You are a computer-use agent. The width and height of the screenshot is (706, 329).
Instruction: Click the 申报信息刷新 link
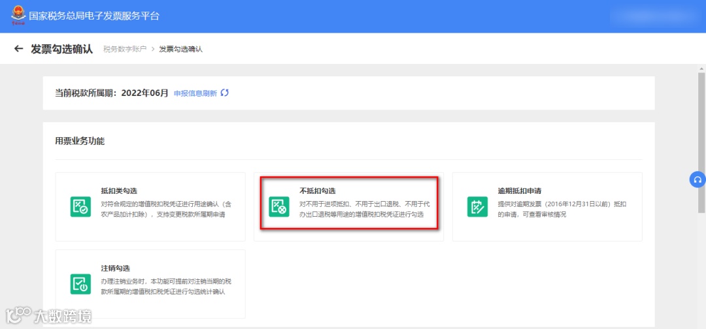tap(195, 93)
